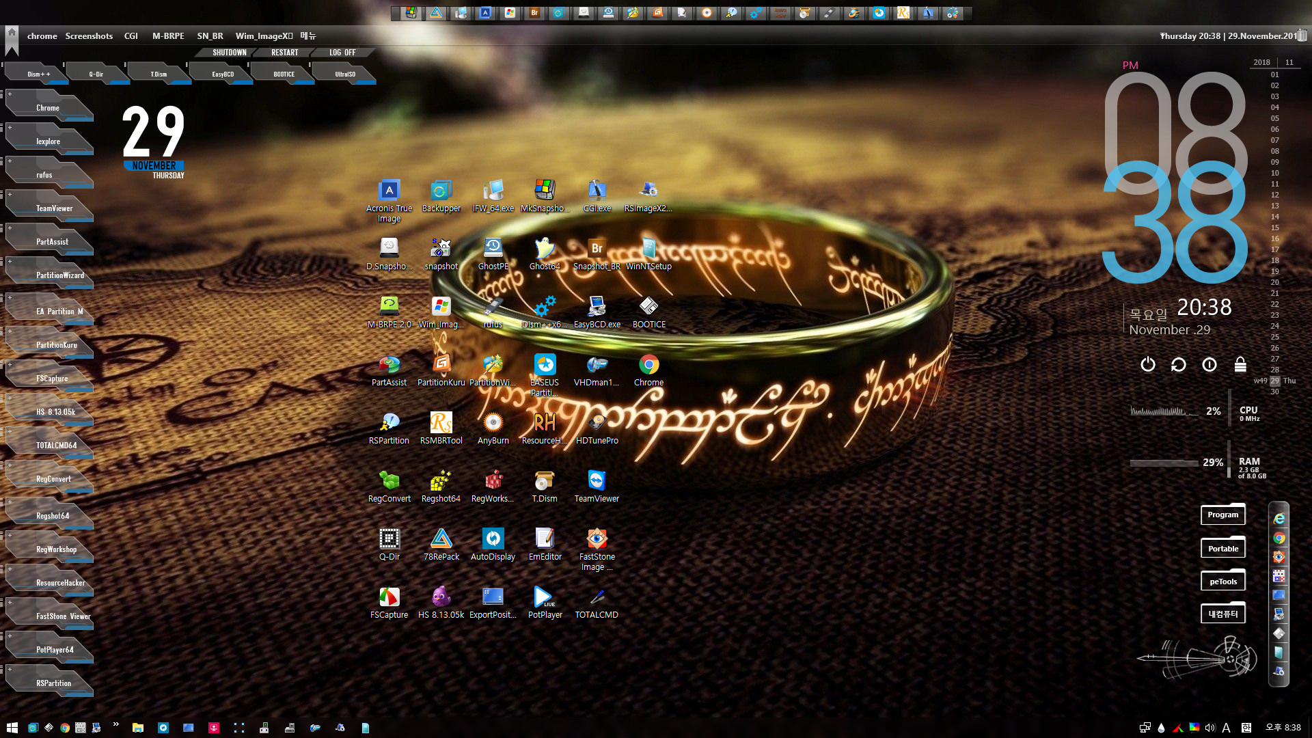Image resolution: width=1312 pixels, height=738 pixels.
Task: Launch PotPlayer64 from the left sidebar
Action: point(49,649)
